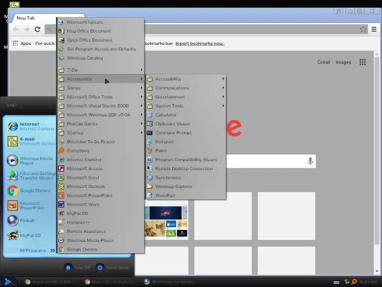Open Microsoft Update
Image resolution: width=382 pixels, height=287 pixels.
point(101,22)
